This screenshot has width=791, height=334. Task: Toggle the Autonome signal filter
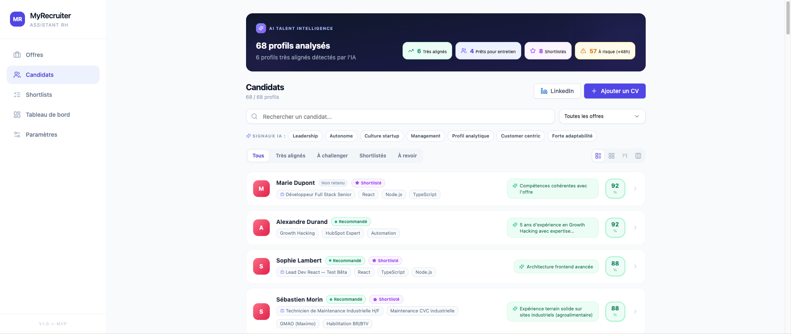point(341,136)
